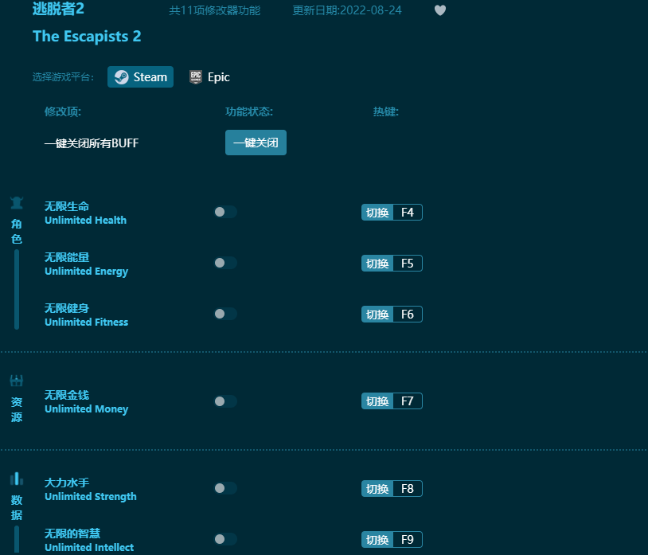This screenshot has height=555, width=648.
Task: Click the Steam logo icon
Action: 122,77
